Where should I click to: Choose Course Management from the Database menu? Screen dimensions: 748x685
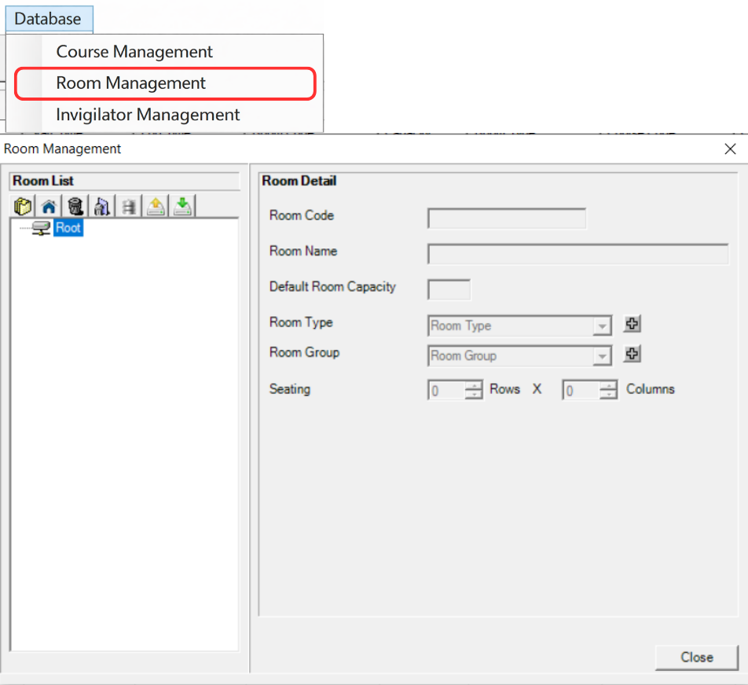pyautogui.click(x=164, y=52)
